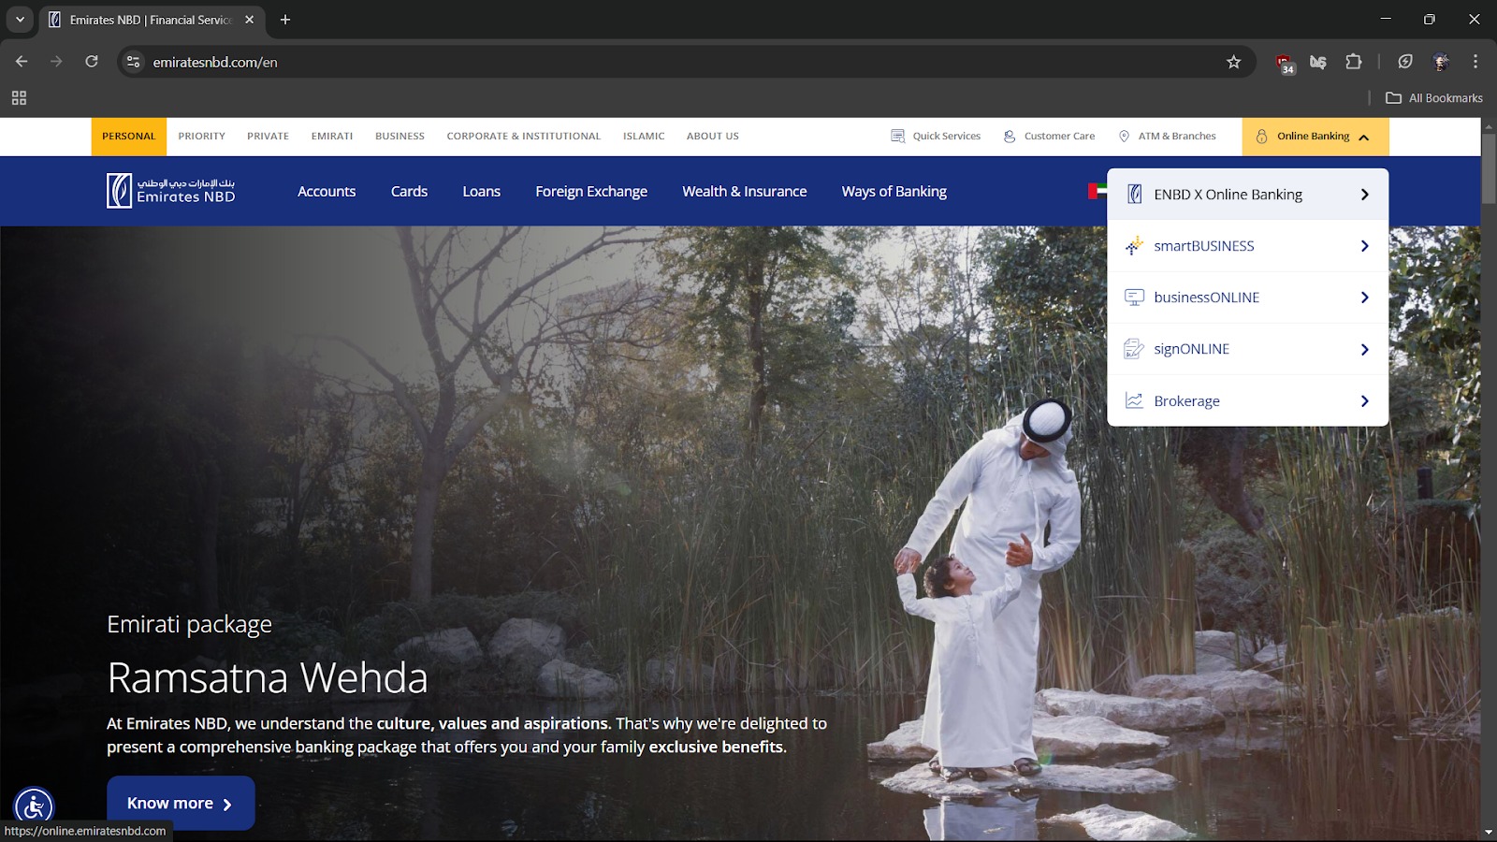
Task: Expand the businessONLINE chevron
Action: (x=1365, y=298)
